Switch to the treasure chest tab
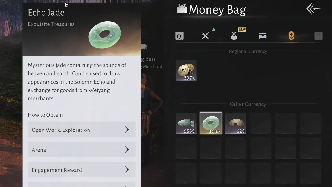Viewport: 332px width, 187px height. 263,36
